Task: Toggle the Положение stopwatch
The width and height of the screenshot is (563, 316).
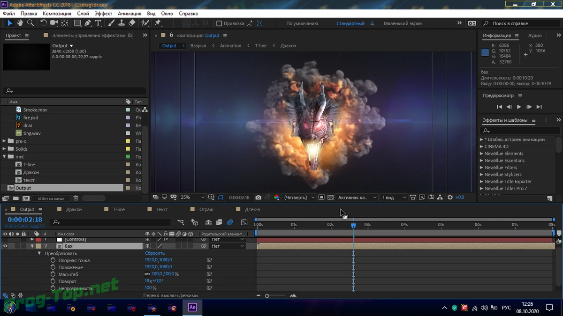Action: coord(53,267)
